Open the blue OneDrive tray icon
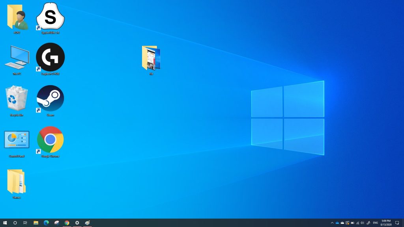This screenshot has width=404, height=227. tap(337, 223)
